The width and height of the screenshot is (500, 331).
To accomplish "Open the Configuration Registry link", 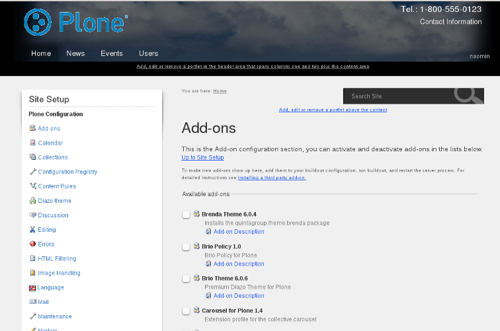I will (x=67, y=172).
